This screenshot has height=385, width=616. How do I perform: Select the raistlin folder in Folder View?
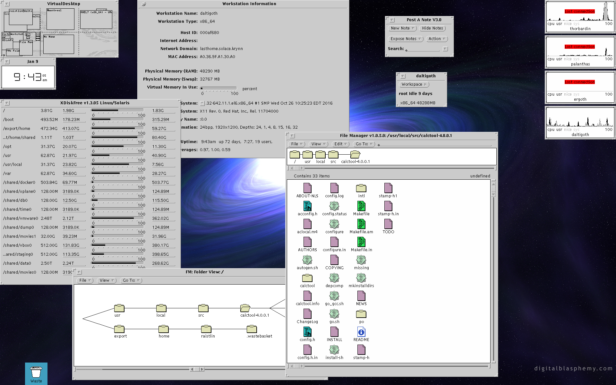206,329
